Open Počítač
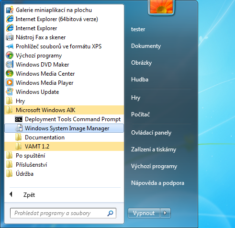Image resolution: width=235 pixels, height=228 pixels. (x=140, y=114)
